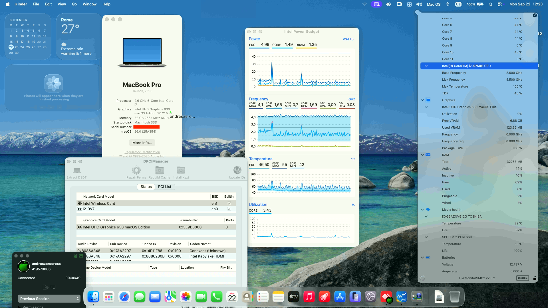
Task: Open the File menu
Action: coord(36,4)
